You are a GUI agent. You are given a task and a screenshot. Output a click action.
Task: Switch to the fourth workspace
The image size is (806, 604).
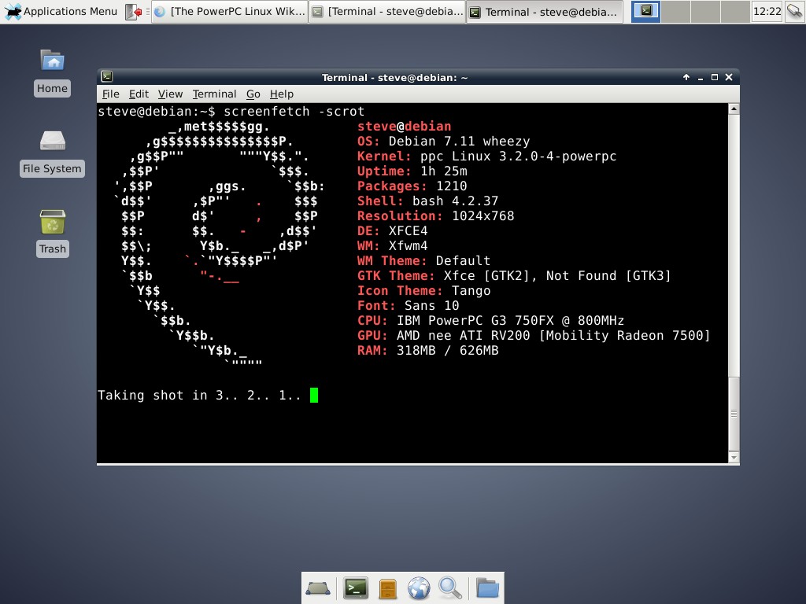(735, 11)
